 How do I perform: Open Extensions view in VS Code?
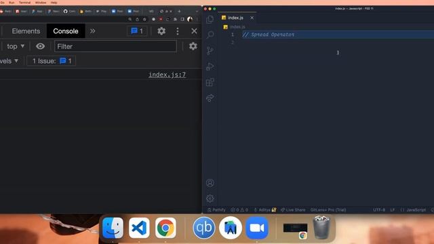[x=210, y=82]
